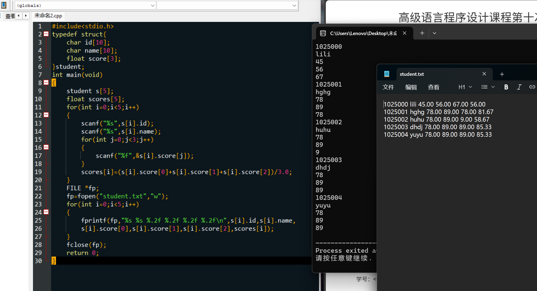
Task: Click the Notepad app icon
Action: pos(387,74)
